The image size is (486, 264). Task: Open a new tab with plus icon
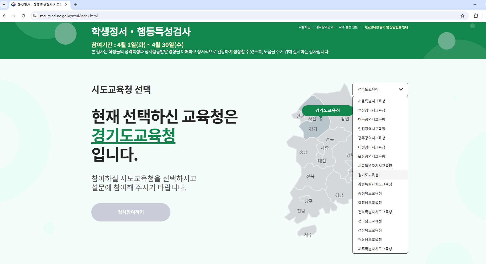(76, 4)
